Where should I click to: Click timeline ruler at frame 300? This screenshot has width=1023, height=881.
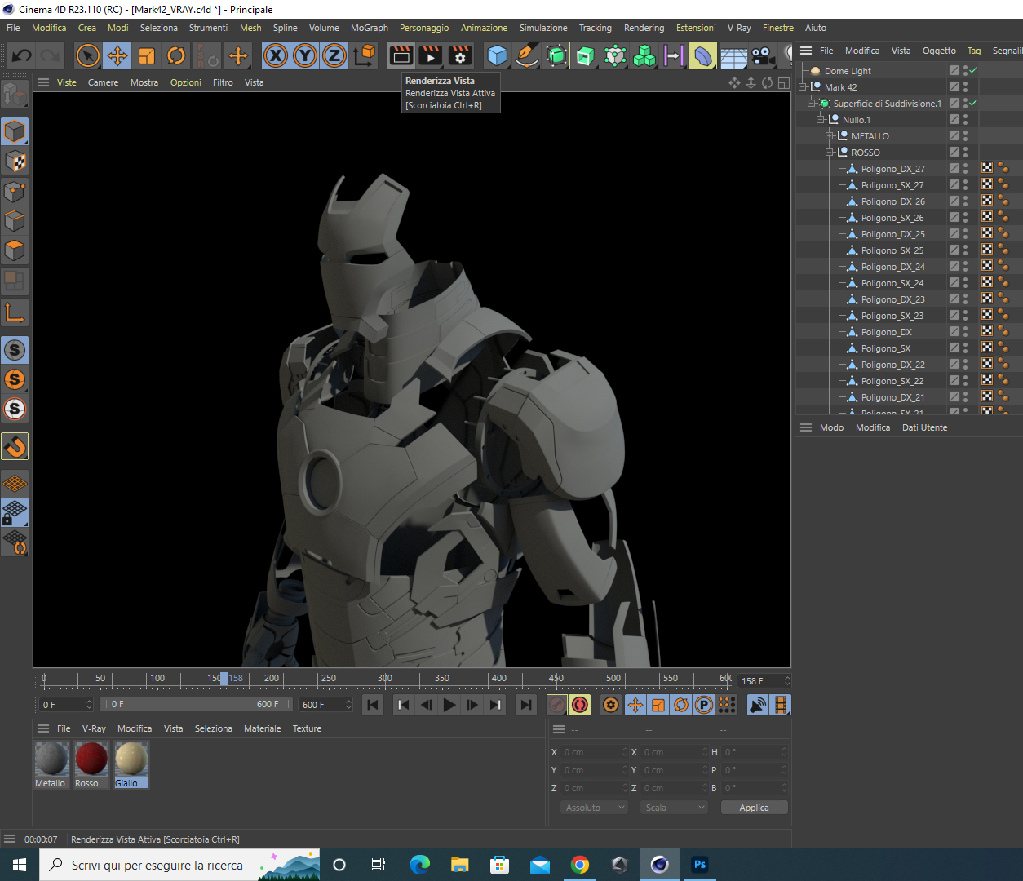pos(385,679)
